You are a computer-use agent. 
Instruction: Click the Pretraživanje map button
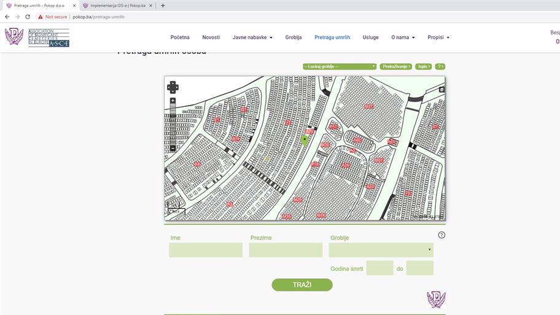pos(395,66)
